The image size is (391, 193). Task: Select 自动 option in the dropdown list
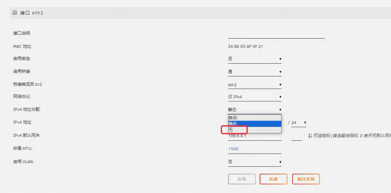(255, 118)
